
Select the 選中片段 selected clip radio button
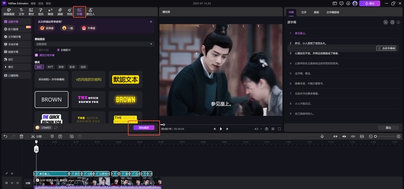[36, 50]
